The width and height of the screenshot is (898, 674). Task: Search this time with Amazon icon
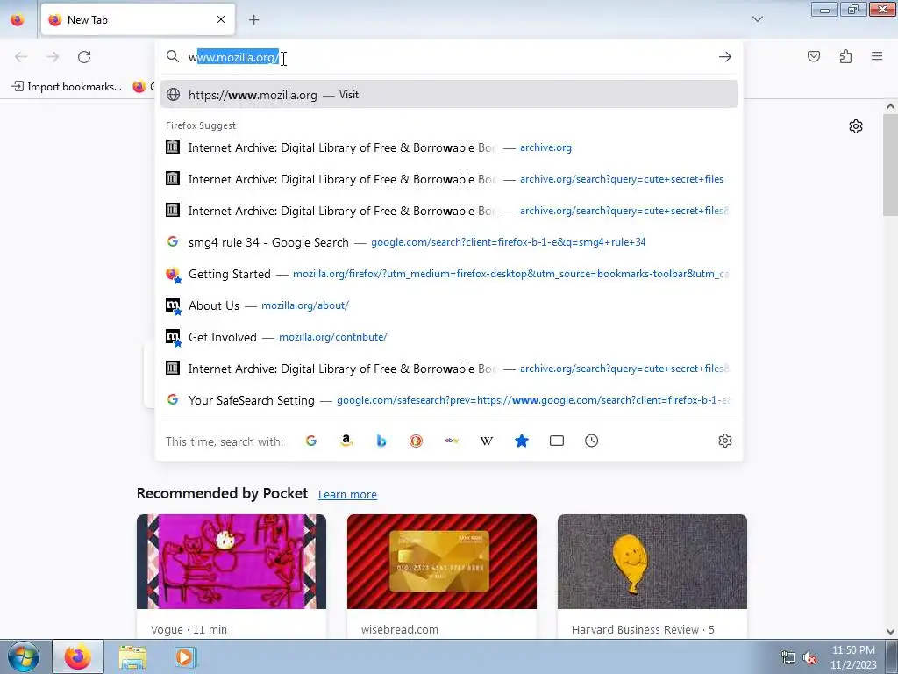[346, 441]
